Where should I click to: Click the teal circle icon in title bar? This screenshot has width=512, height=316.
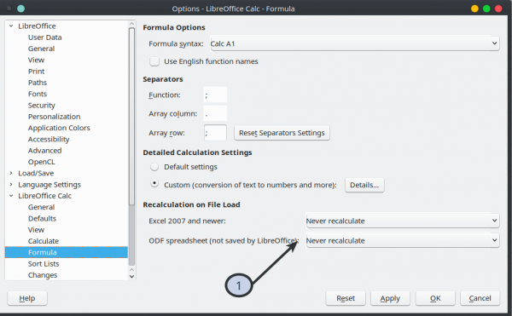[x=20, y=9]
